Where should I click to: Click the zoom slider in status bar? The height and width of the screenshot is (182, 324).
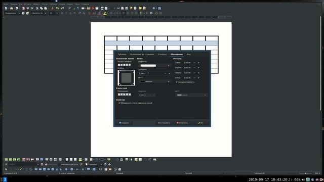pos(306,173)
